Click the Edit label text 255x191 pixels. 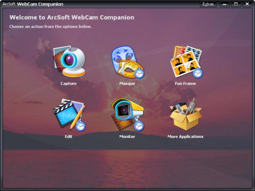pos(69,136)
